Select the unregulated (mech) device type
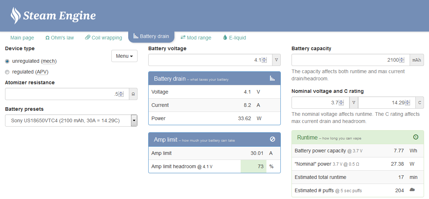This screenshot has width=429, height=199. point(7,61)
